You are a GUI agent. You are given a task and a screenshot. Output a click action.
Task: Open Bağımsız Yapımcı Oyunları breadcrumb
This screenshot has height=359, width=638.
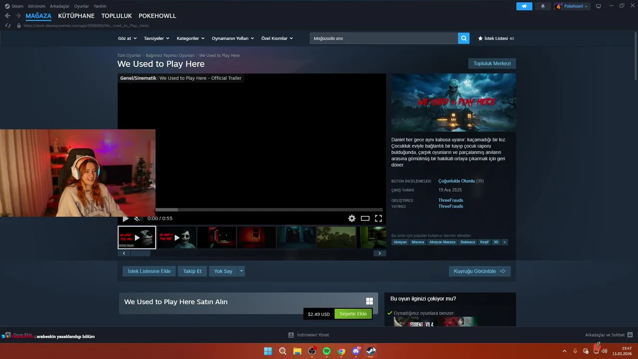click(170, 55)
